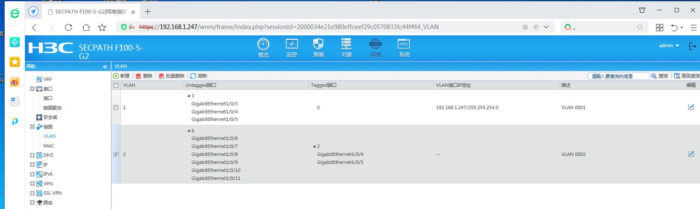Focus the 请输入要查询的信息 search field
Image resolution: width=700 pixels, height=209 pixels.
618,76
